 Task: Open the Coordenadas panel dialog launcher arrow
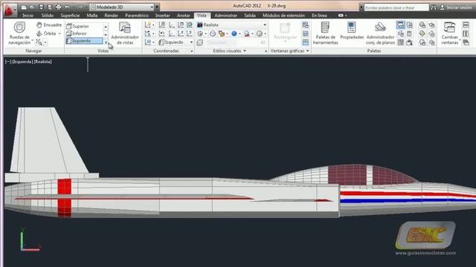tap(192, 51)
